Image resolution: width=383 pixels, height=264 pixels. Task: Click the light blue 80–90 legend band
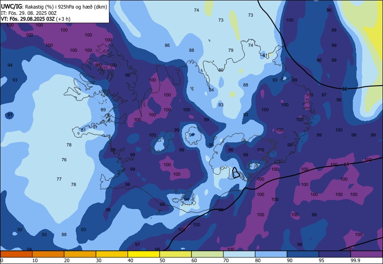271,254
